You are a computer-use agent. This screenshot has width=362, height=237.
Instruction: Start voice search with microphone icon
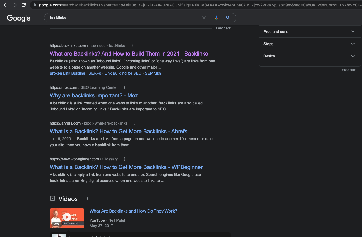coord(217,18)
